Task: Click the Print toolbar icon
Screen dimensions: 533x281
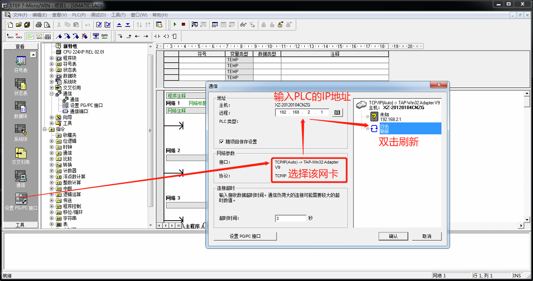Action: 39,25
